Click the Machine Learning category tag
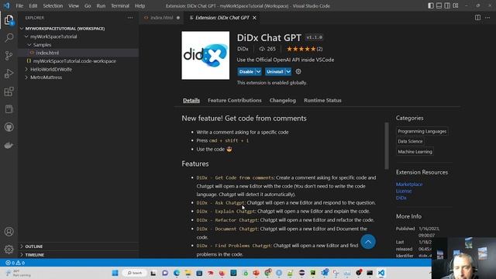This screenshot has height=279, width=496. (x=415, y=152)
